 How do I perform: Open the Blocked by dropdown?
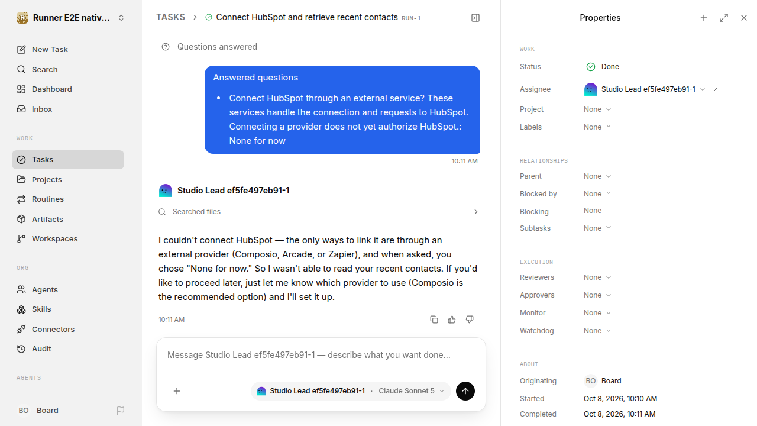(x=597, y=194)
